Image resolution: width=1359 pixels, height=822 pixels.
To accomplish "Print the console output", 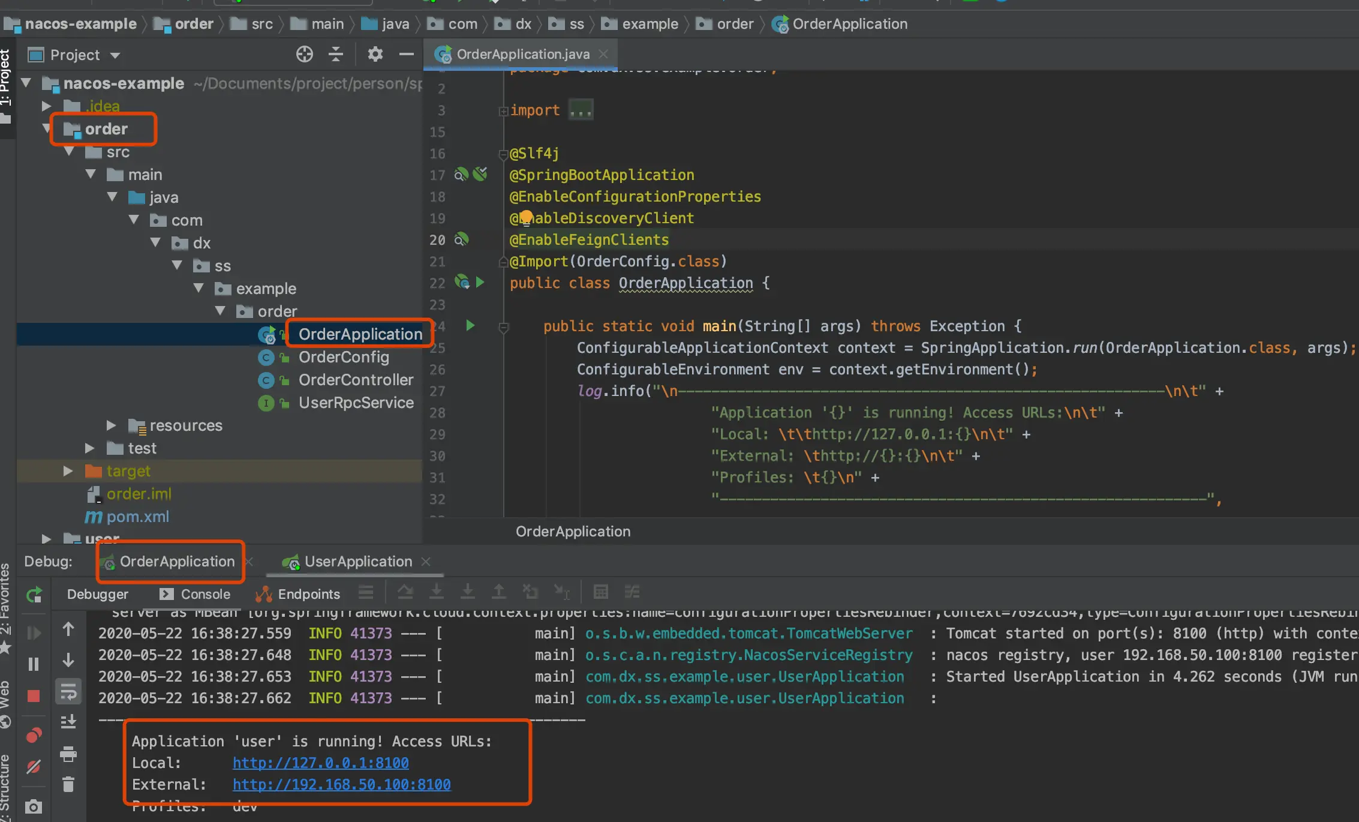I will point(68,754).
